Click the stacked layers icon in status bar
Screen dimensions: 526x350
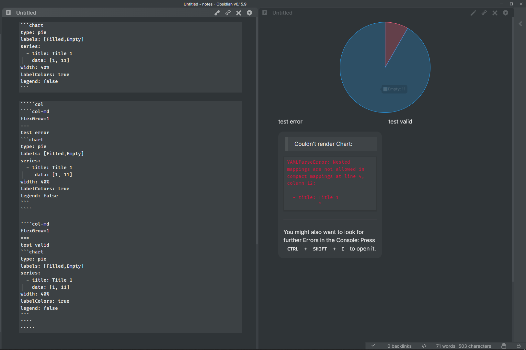pos(504,346)
